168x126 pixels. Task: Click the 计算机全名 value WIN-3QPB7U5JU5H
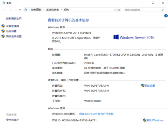97,91
